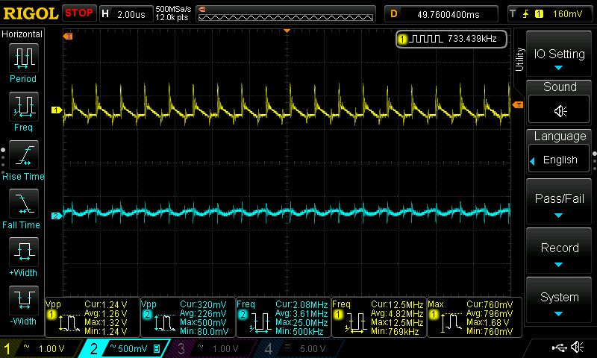The image size is (597, 358).
Task: Open the System menu
Action: pyautogui.click(x=559, y=300)
